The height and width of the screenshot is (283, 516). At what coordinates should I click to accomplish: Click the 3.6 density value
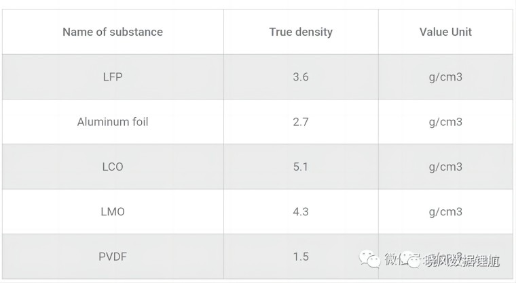301,77
